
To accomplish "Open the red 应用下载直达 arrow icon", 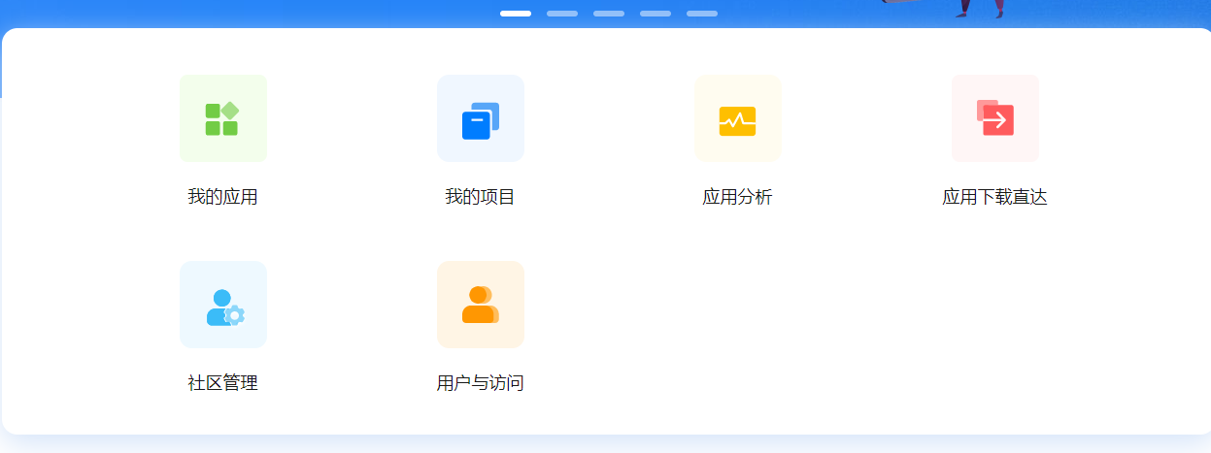I will click(x=994, y=118).
